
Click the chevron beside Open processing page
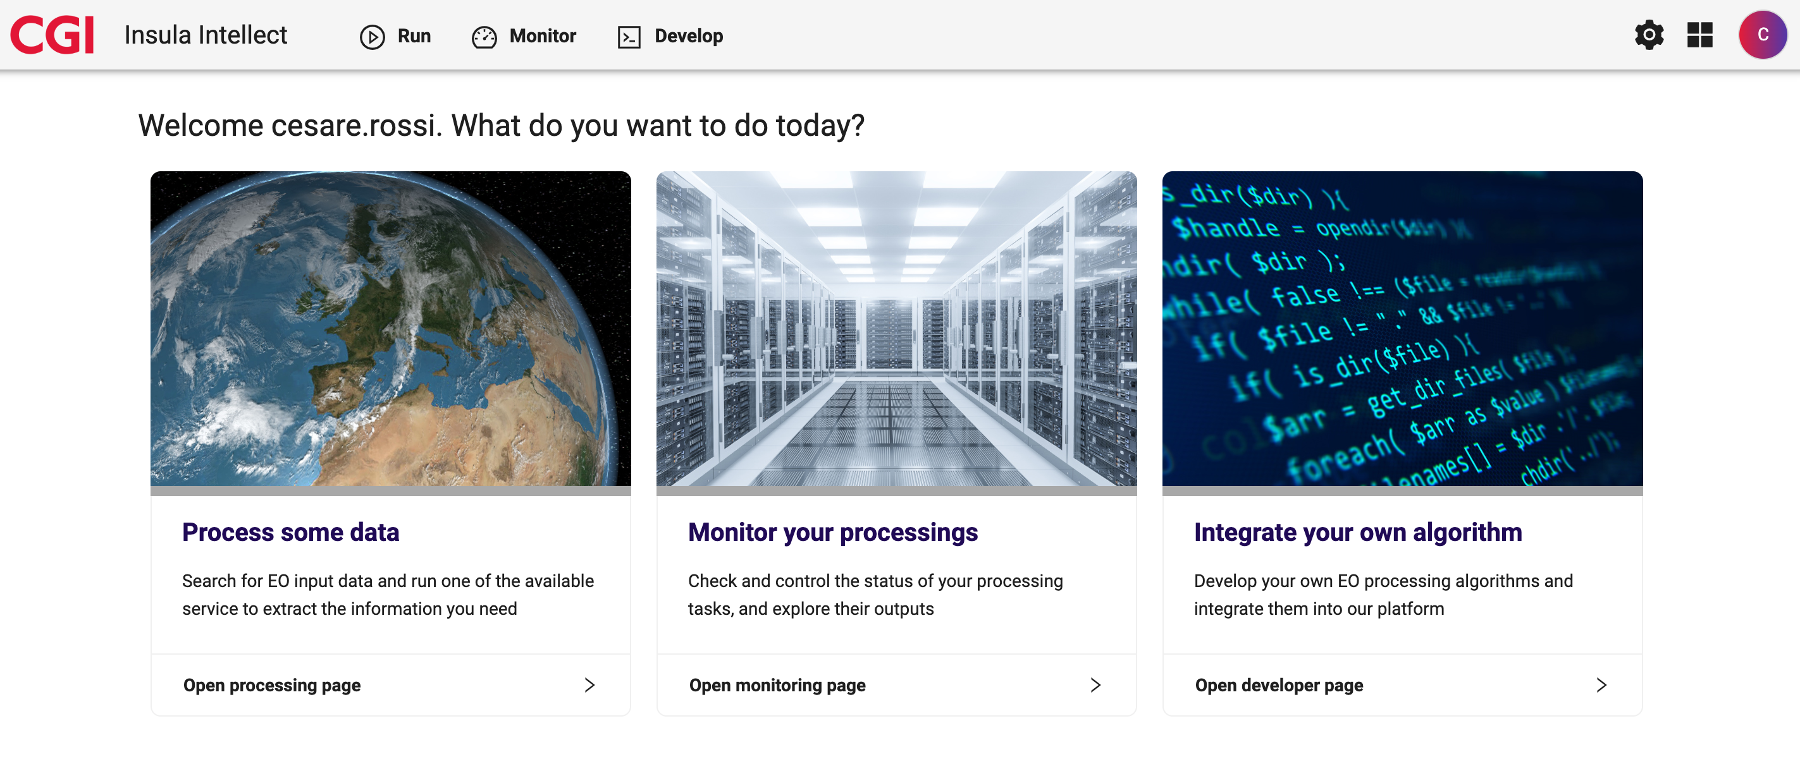pos(589,685)
